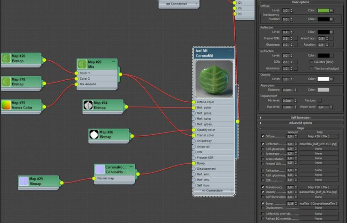
Task: Click the green Diffuse color swatch
Action: tap(323, 10)
